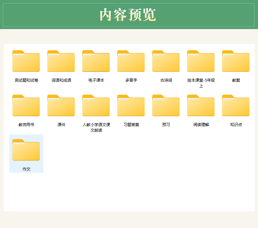The image size is (258, 228).
Task: Click the 阅读理解 label text
Action: click(201, 125)
